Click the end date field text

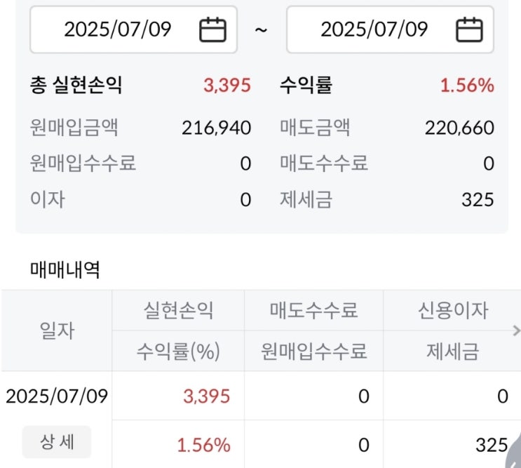point(374,29)
